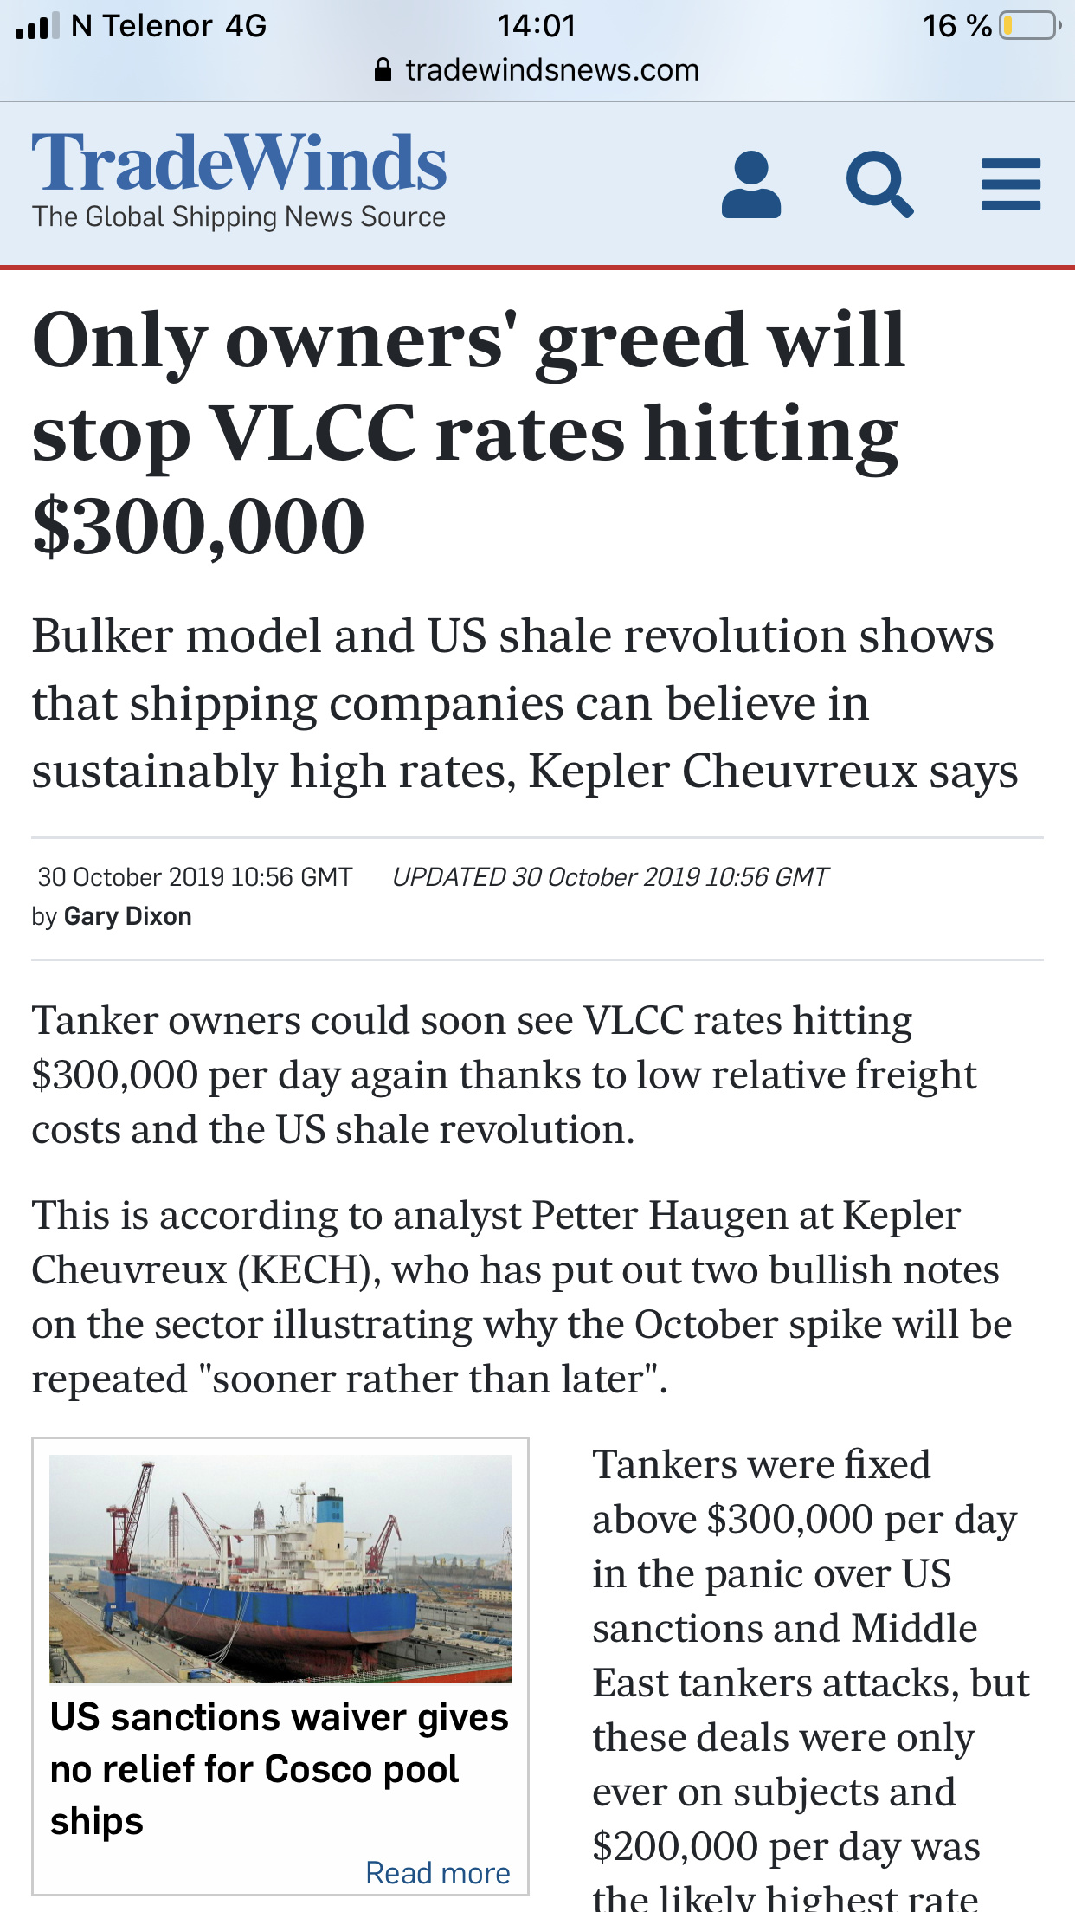Screen dimensions: 1075x1912
Task: Tap the UPDATED 30 October 2019 timestamp
Action: click(610, 877)
